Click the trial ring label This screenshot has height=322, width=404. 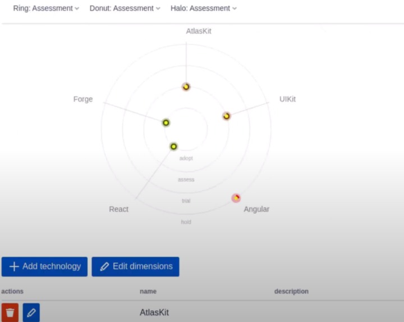[x=186, y=201]
